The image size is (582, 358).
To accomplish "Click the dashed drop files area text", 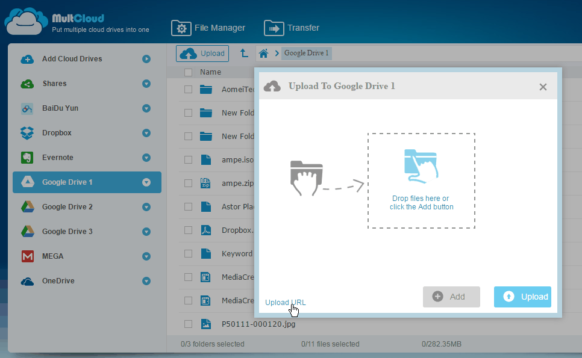I will click(x=421, y=203).
